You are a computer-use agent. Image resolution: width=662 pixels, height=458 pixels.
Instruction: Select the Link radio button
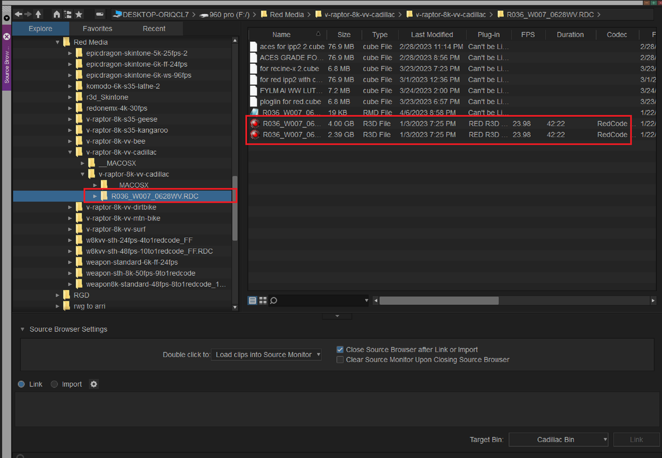(x=21, y=384)
